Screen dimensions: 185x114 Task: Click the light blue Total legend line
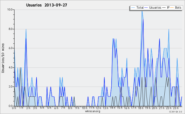133,8
